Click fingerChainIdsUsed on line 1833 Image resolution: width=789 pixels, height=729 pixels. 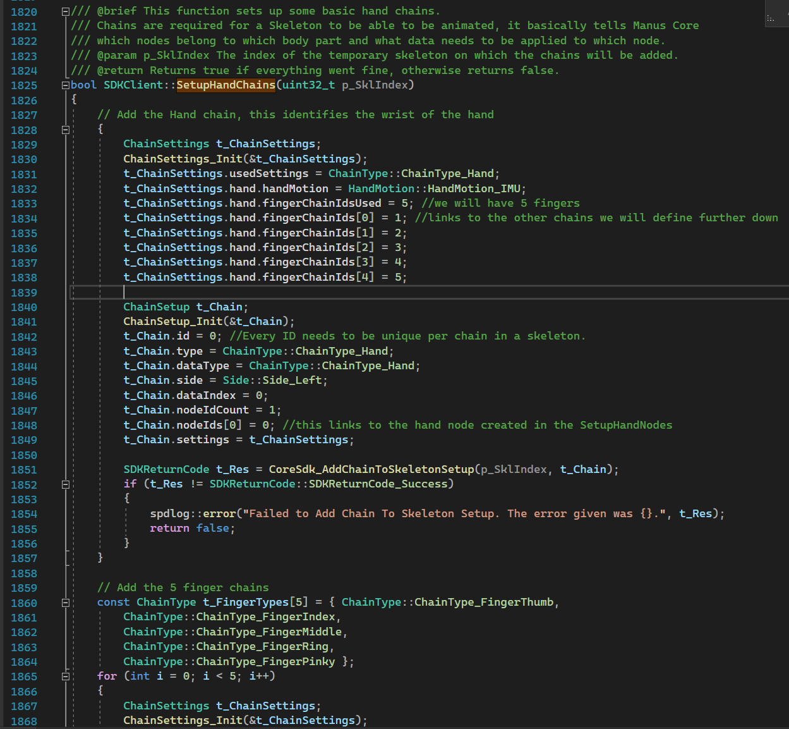click(322, 203)
